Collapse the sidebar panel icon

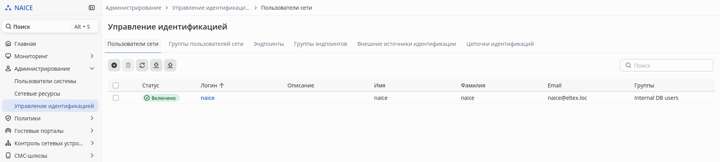[x=92, y=8]
